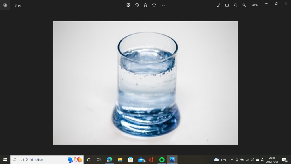Viewport: 291px width, 164px height.
Task: Click the 水.jpg file name
Action: click(x=18, y=5)
